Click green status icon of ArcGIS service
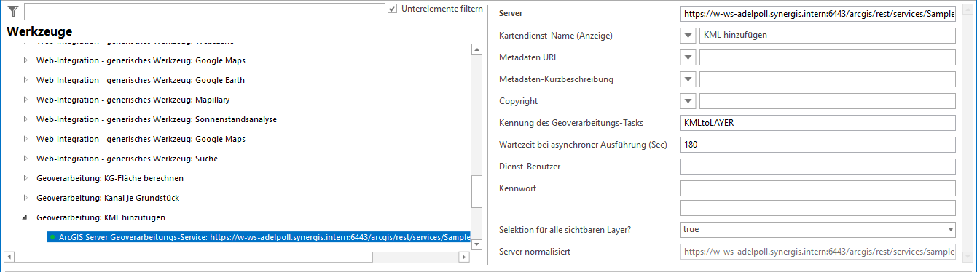Image resolution: width=977 pixels, height=272 pixels. click(x=53, y=237)
